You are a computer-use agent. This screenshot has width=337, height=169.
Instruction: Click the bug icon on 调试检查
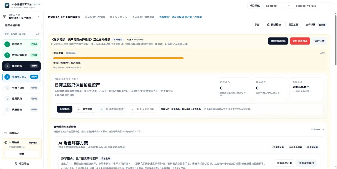[x=268, y=25]
